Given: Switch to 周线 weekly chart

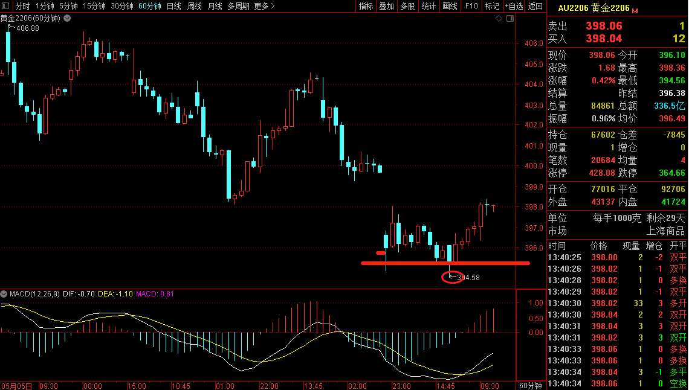Looking at the screenshot, I should point(194,6).
